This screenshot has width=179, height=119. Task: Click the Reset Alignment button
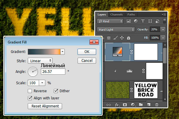(45, 106)
